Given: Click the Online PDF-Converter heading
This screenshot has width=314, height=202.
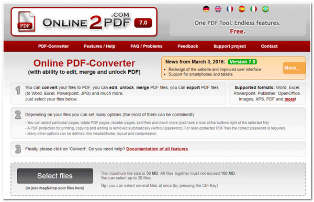Looking at the screenshot, I should click(x=84, y=63).
